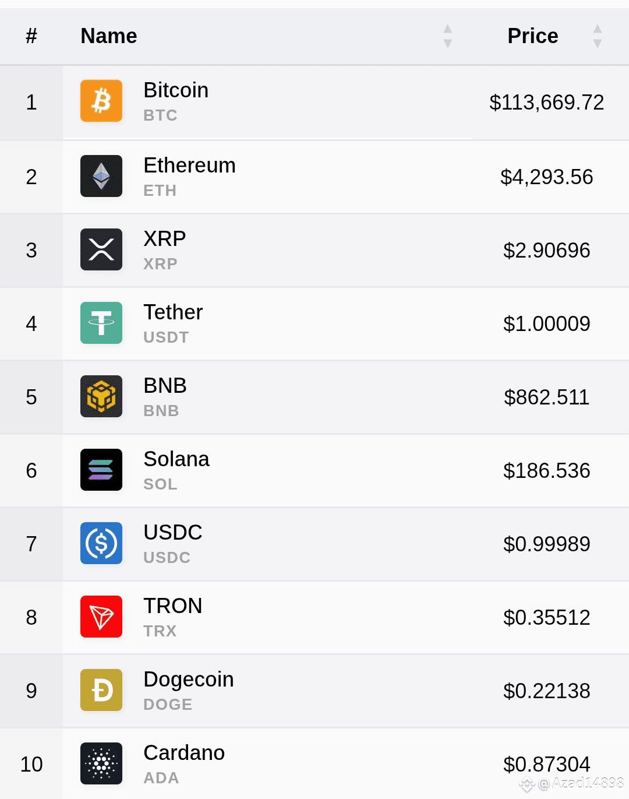Click the Bitcoin orange logo icon
629x799 pixels.
(x=101, y=101)
